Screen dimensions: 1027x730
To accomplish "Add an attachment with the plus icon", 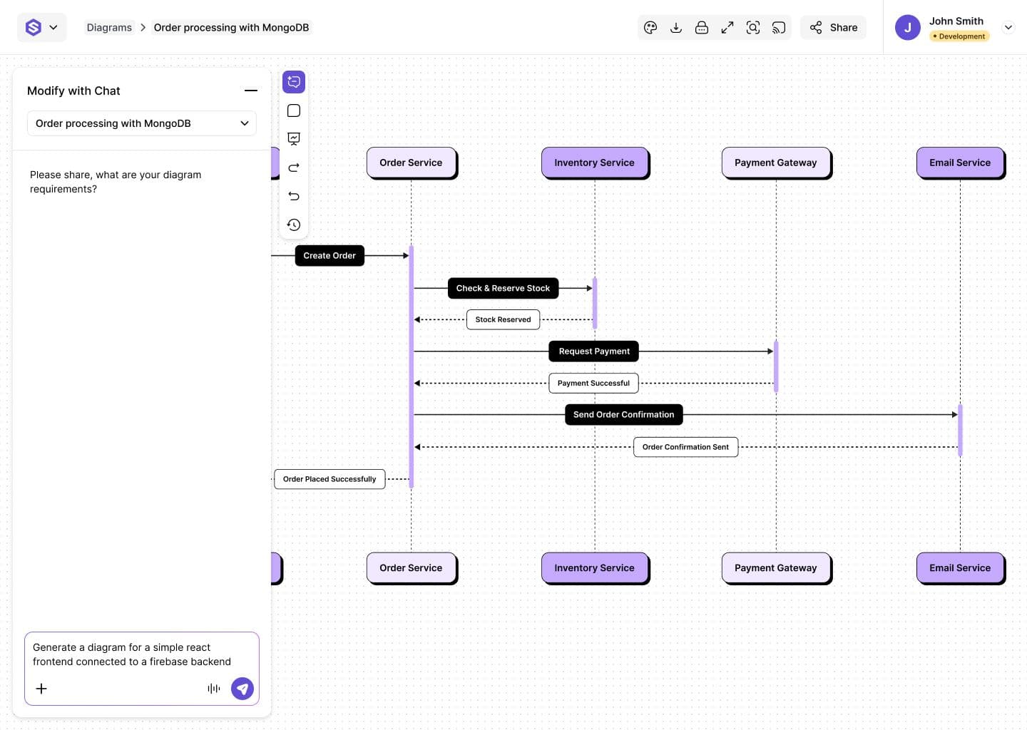I will pyautogui.click(x=41, y=689).
